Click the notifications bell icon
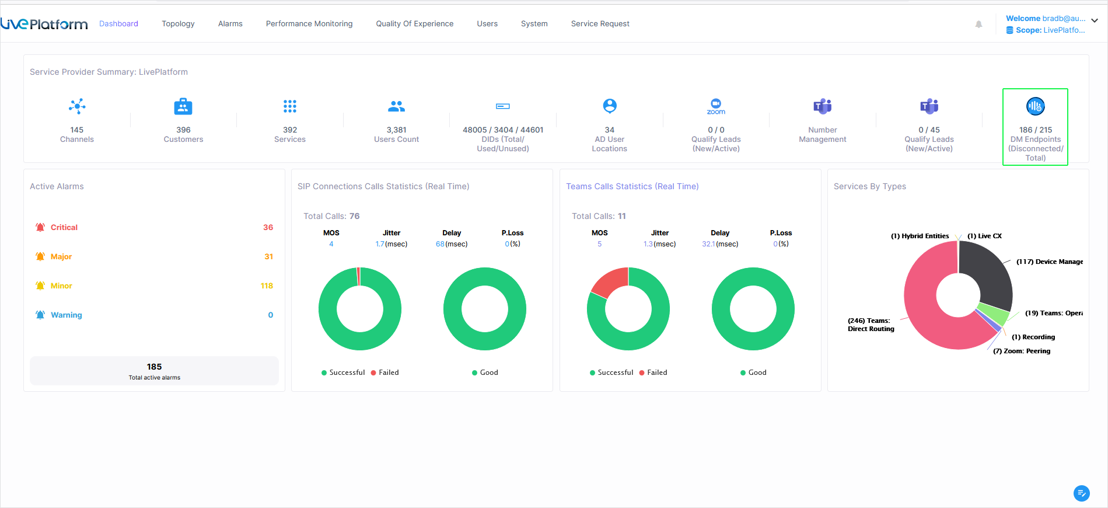The height and width of the screenshot is (508, 1108). 978,24
